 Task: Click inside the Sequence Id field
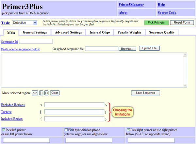[x=36, y=42]
